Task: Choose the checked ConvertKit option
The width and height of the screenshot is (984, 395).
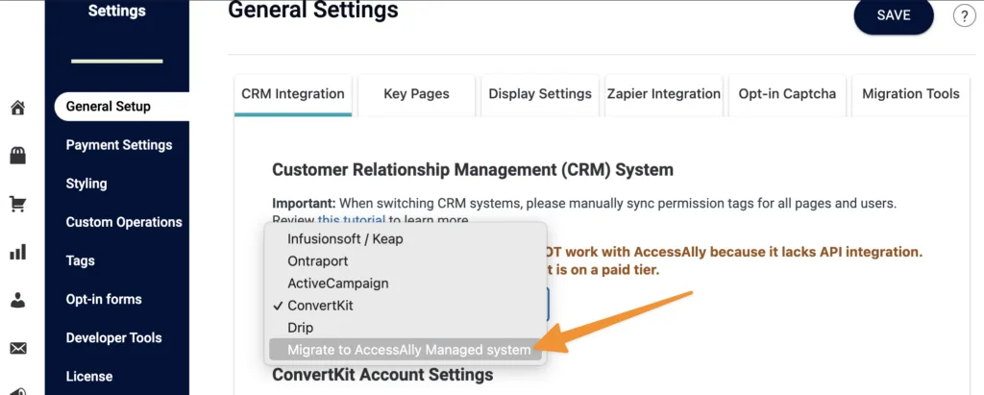Action: pos(405,306)
